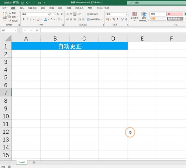Viewport: 186px width, 168px height.
Task: Click the Copy (复制) icon
Action: tap(10, 17)
